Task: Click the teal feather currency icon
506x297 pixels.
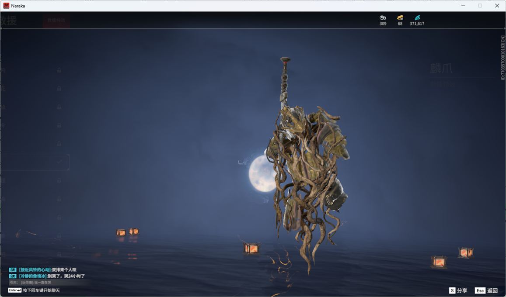Action: [x=417, y=17]
